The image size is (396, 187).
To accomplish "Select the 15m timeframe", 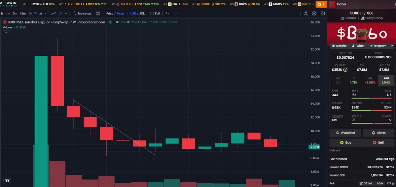I will (x=23, y=14).
